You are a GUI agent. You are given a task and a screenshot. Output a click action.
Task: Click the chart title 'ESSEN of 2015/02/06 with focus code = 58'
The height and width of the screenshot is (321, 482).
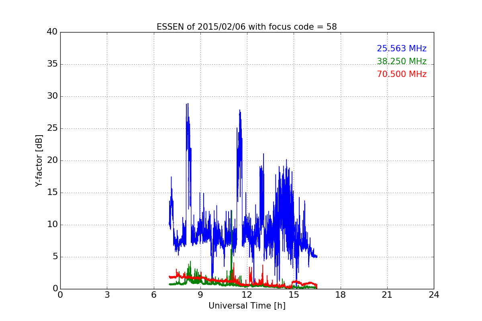click(x=247, y=27)
